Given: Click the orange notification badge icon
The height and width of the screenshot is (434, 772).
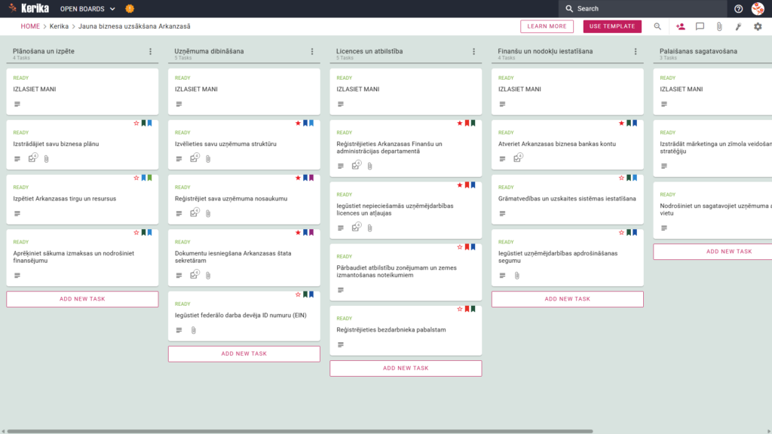Looking at the screenshot, I should pos(130,8).
